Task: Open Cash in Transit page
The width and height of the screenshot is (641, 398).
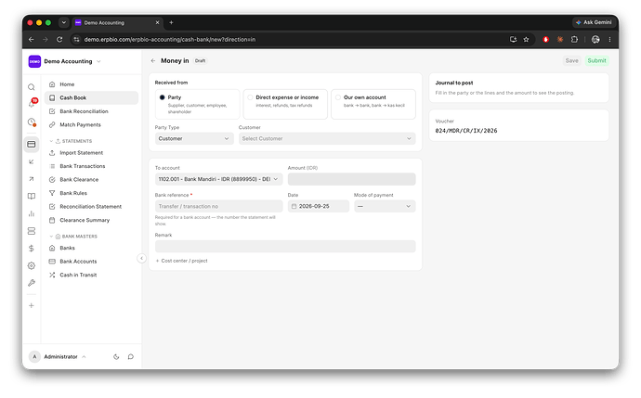Action: 91,275
